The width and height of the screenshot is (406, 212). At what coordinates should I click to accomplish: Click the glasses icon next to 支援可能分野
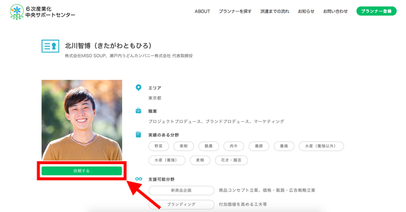coord(138,179)
